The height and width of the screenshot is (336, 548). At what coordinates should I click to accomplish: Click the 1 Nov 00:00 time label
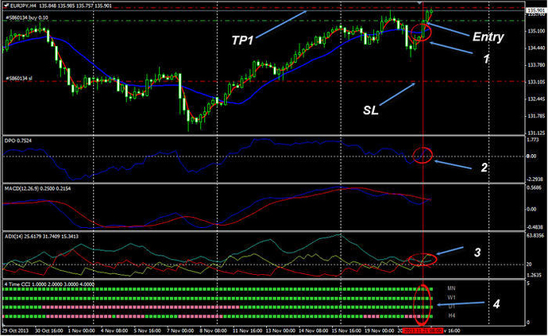(82, 330)
